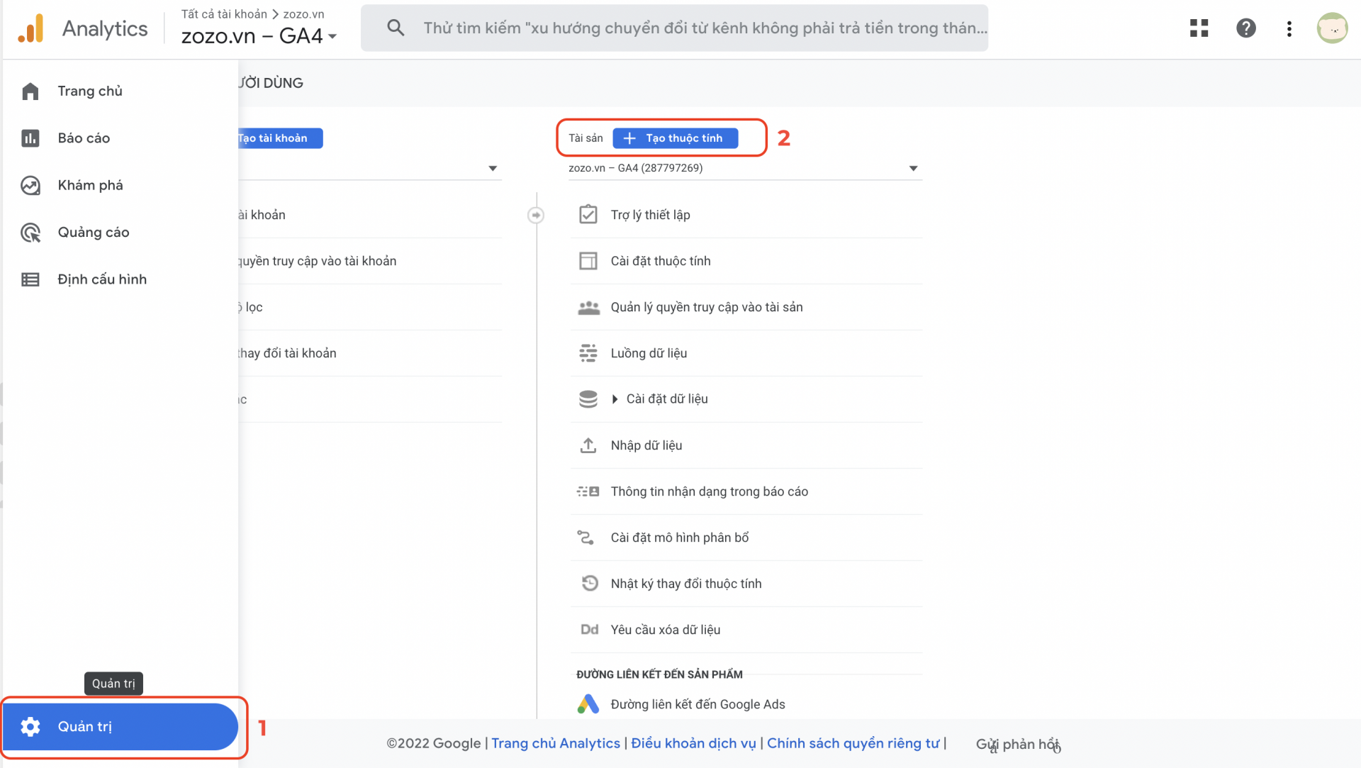The image size is (1361, 768).
Task: Click Tất cả tài khoản breadcrumb
Action: (x=224, y=14)
